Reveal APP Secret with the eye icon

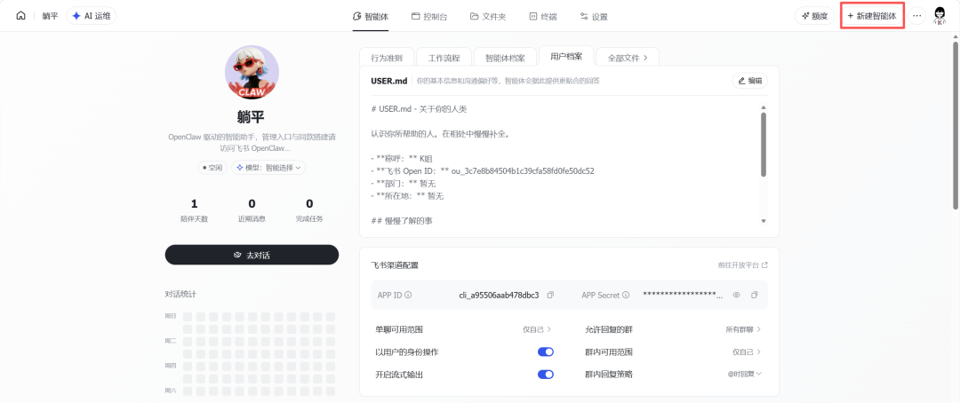click(x=736, y=295)
